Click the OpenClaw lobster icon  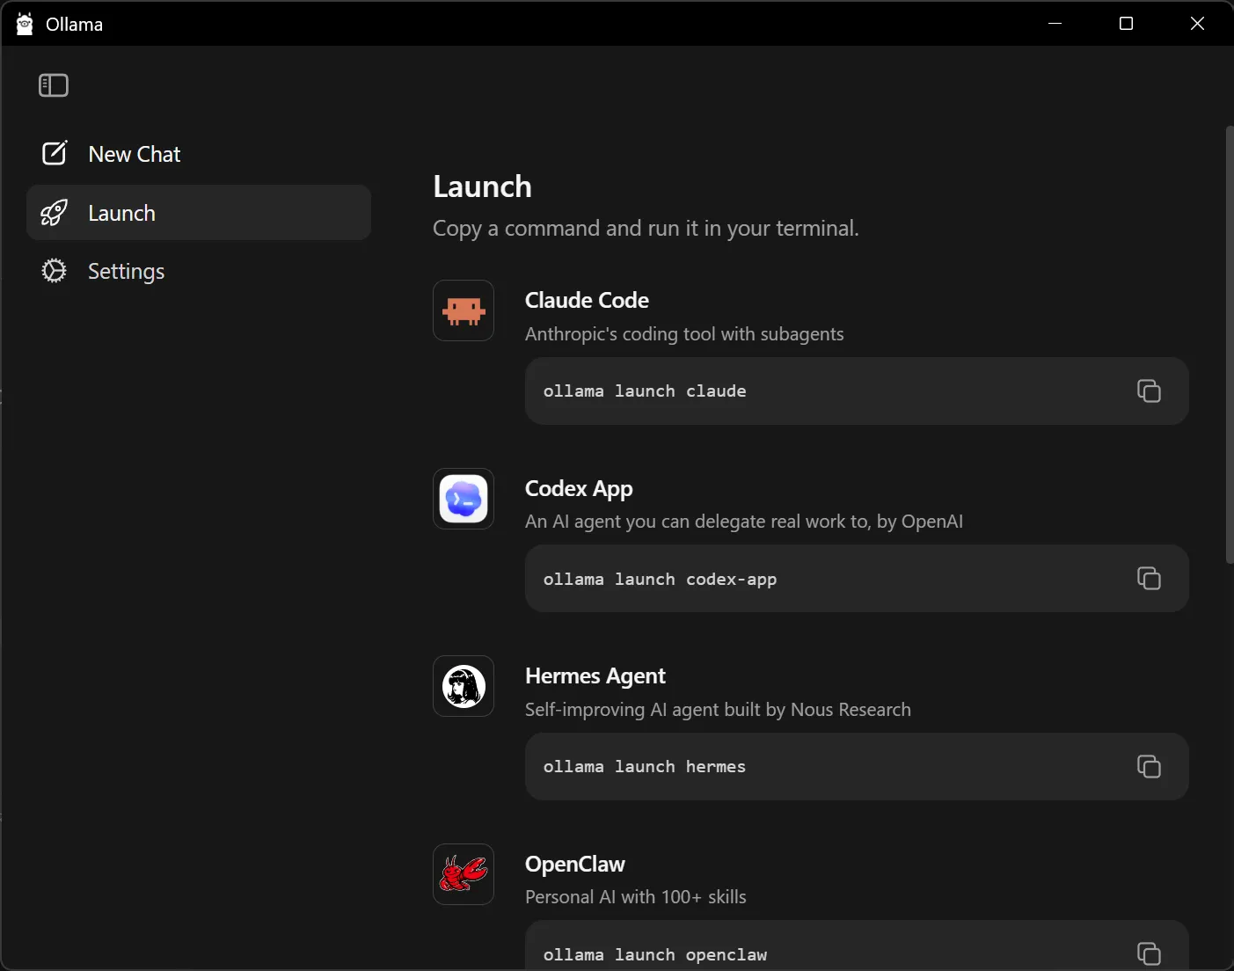click(x=464, y=874)
